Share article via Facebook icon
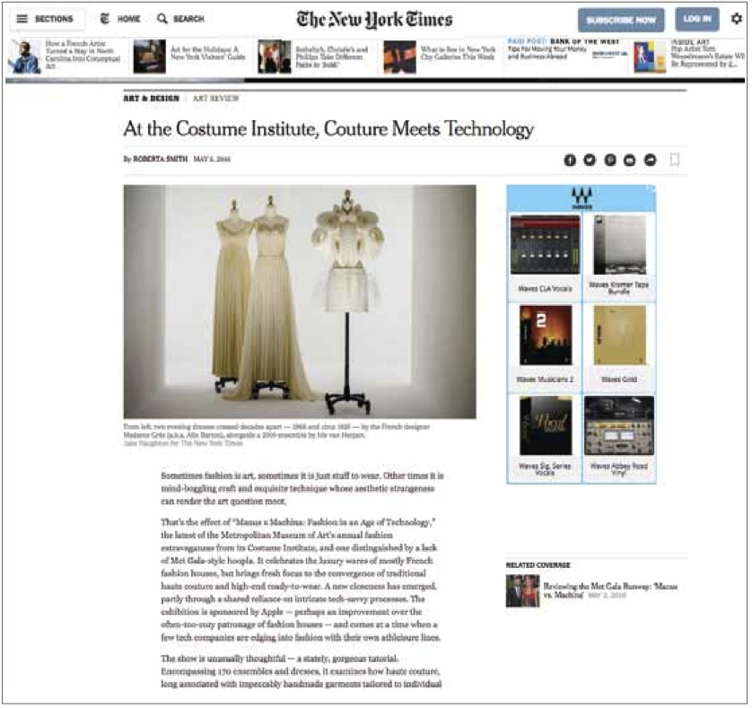 [570, 161]
